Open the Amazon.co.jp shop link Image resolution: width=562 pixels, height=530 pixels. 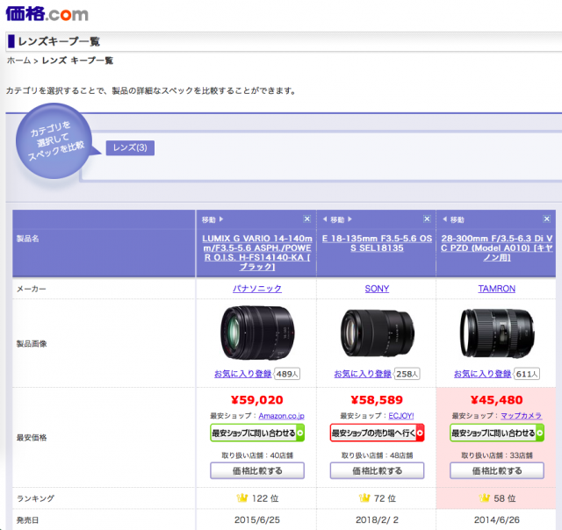tap(281, 416)
